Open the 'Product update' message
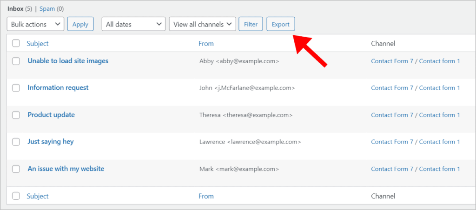 click(x=51, y=115)
